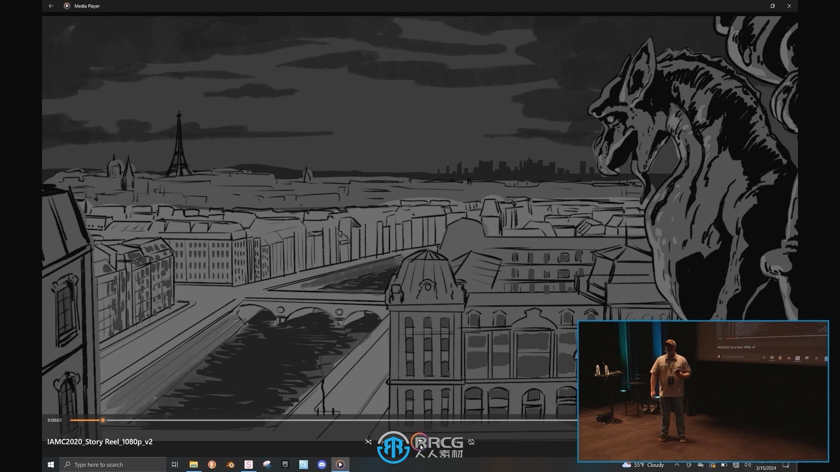Restore down the Media Player window
The image size is (840, 472).
pyautogui.click(x=773, y=6)
